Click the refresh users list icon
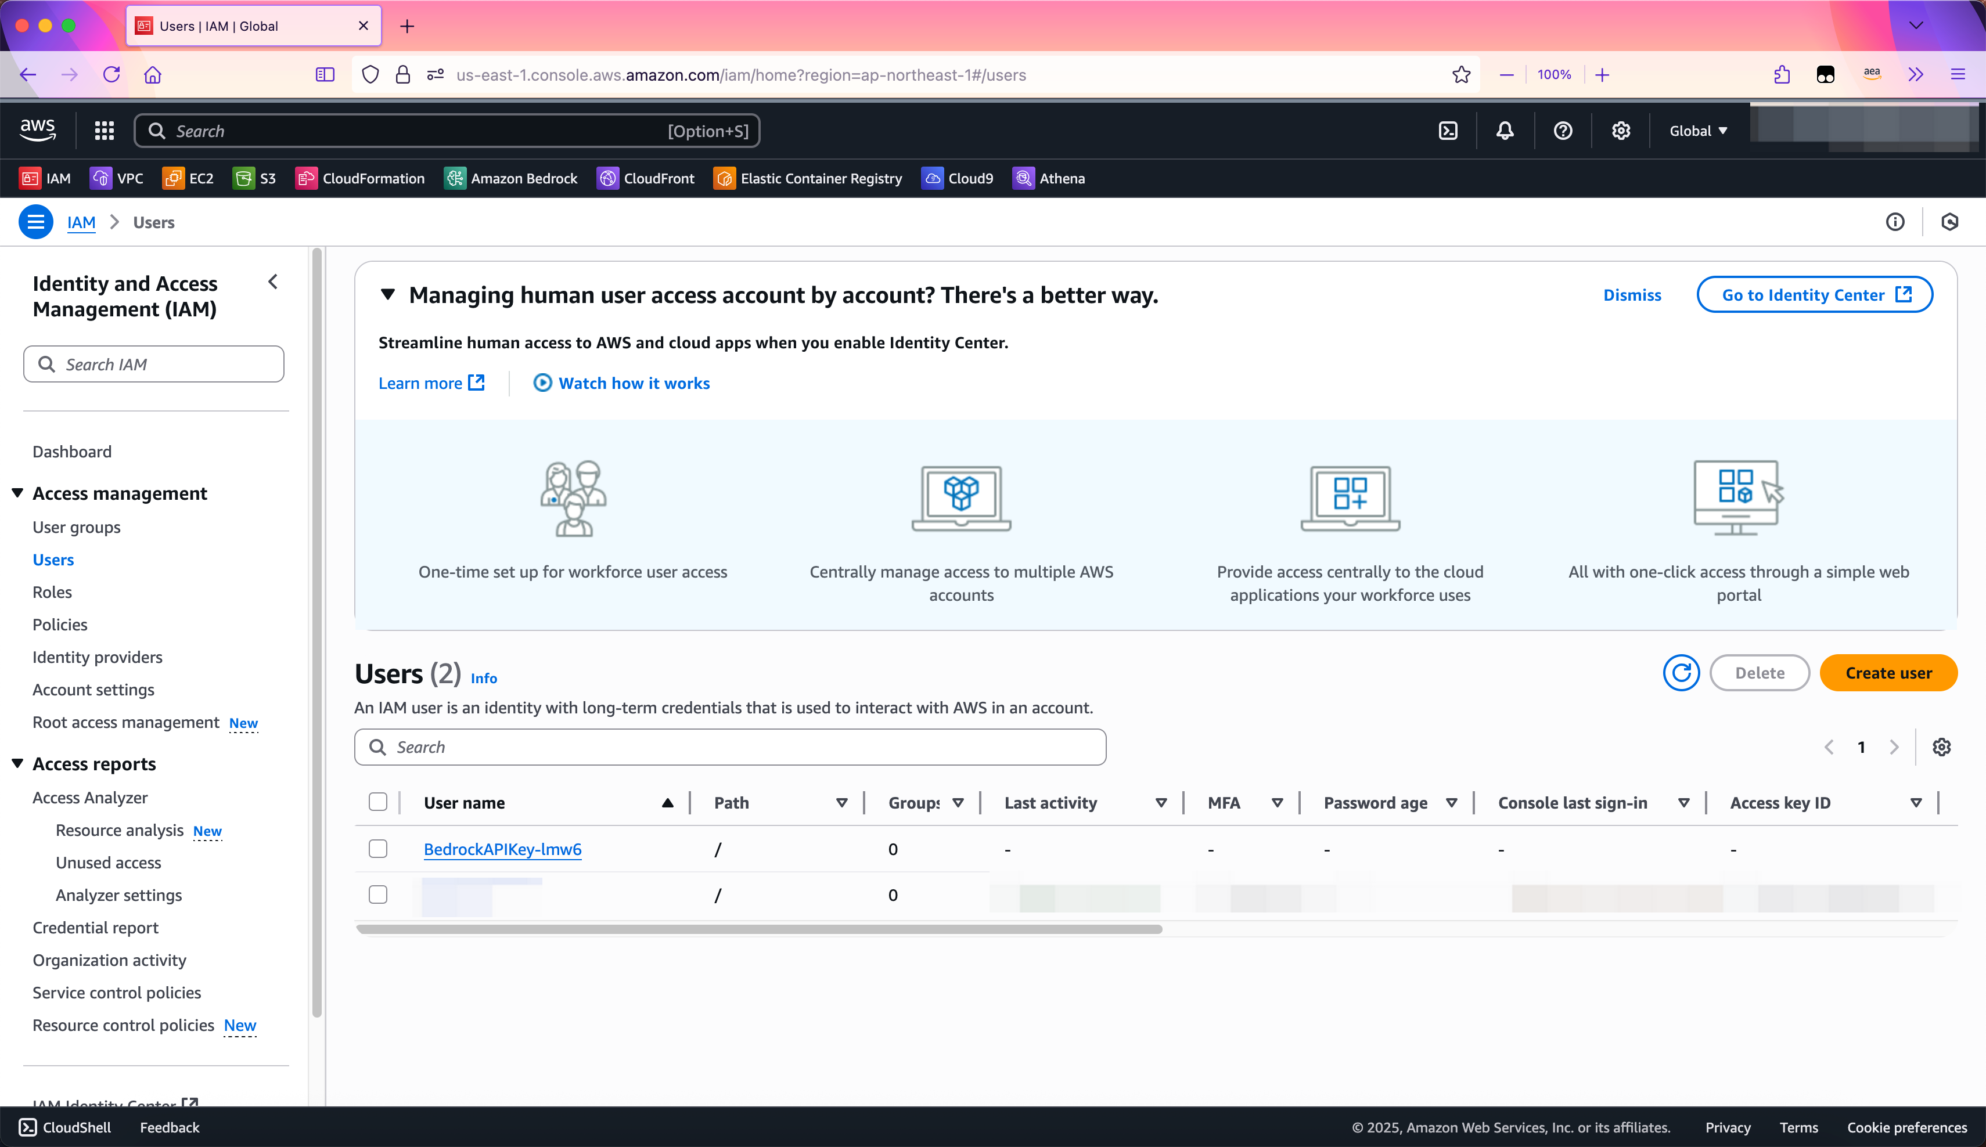This screenshot has height=1147, width=1986. click(x=1681, y=673)
